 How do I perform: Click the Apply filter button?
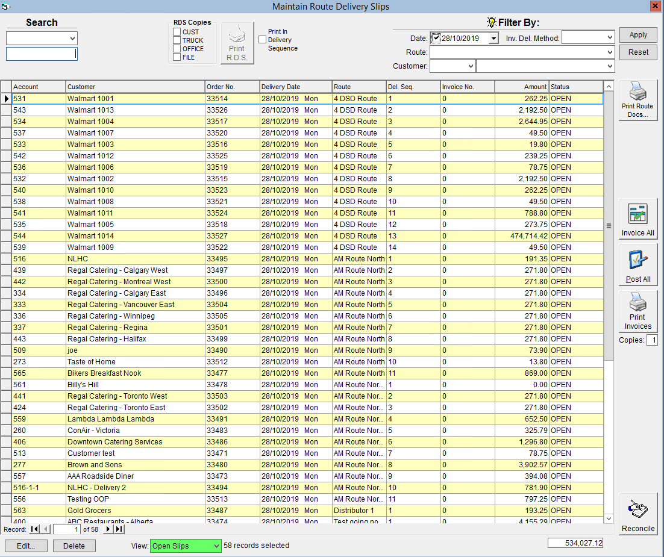638,35
